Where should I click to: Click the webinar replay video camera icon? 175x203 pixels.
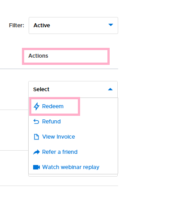click(x=36, y=167)
